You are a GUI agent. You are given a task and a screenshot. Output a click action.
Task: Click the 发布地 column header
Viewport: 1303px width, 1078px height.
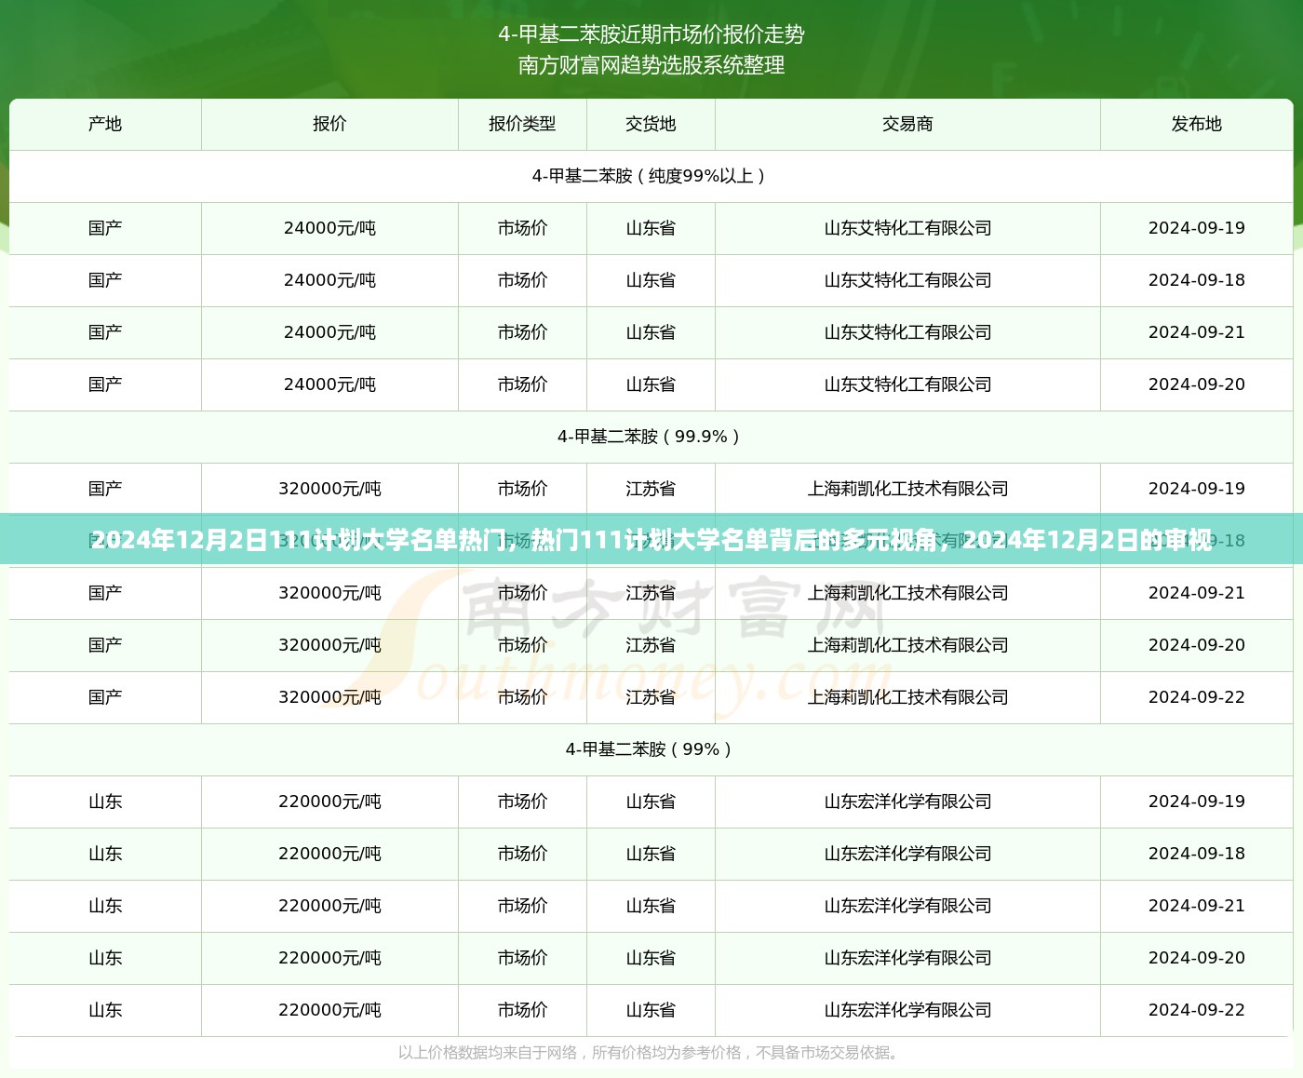coord(1196,124)
